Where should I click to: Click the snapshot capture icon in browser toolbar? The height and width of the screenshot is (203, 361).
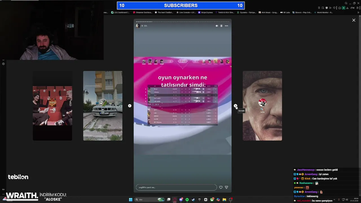[x=323, y=8]
